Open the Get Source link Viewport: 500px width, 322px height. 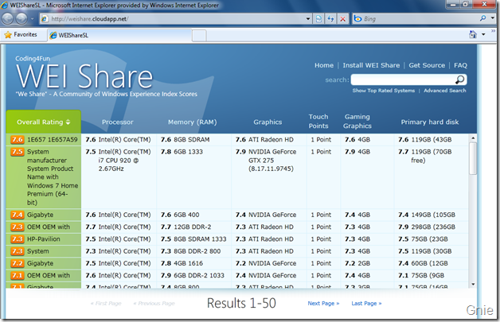tap(427, 65)
